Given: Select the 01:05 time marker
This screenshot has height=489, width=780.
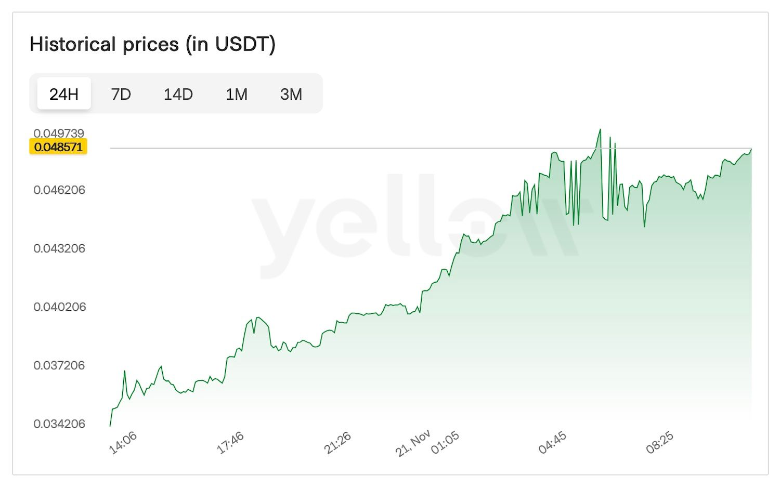Looking at the screenshot, I should point(445,443).
